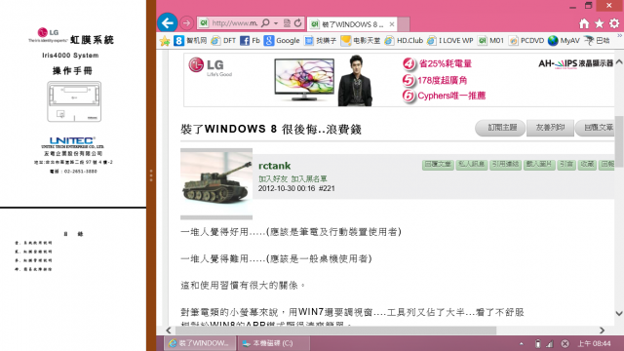The width and height of the screenshot is (624, 351).
Task: Click the green 引言 button
Action: 565,165
